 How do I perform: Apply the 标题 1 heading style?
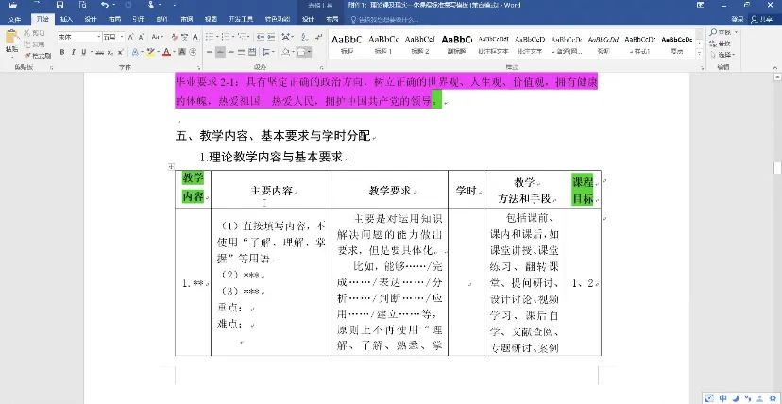click(x=383, y=42)
